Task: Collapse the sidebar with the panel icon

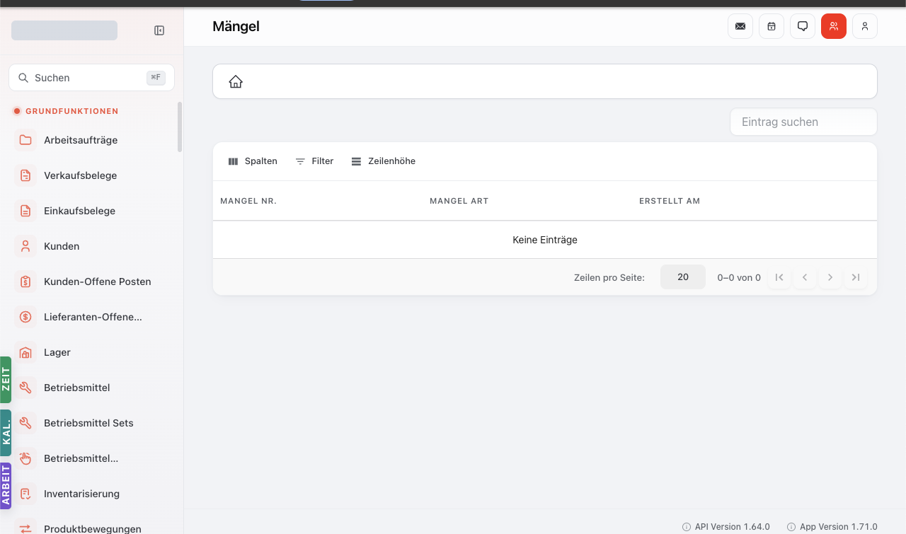Action: [x=159, y=30]
